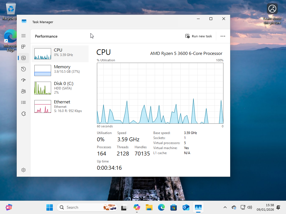286x214 pixels.
Task: Click the 60 seconds graph label
Action: (x=105, y=126)
